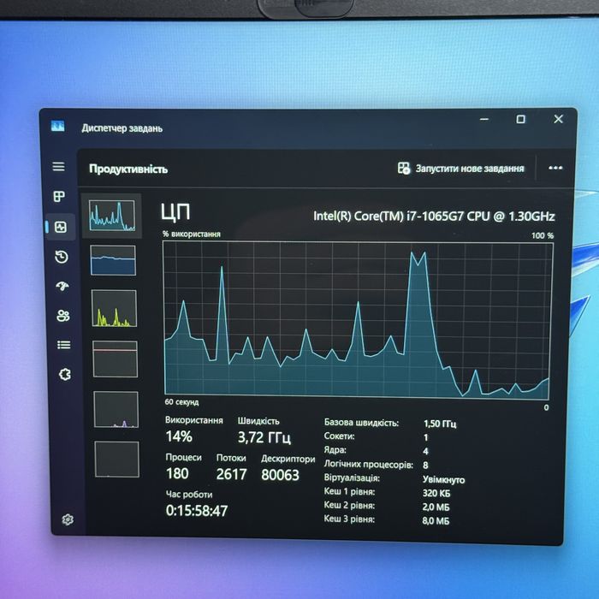Open the hamburger navigation menu
This screenshot has width=599, height=599.
58,167
